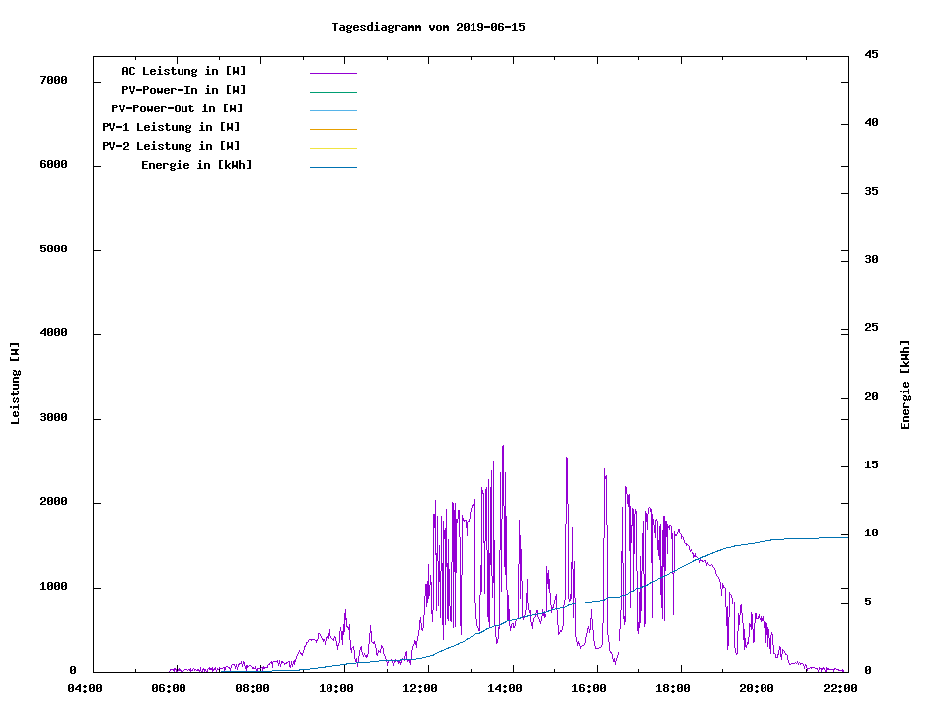Image resolution: width=947 pixels, height=710 pixels.
Task: Click the light blue PV-Power-Out legend line
Action: (x=332, y=110)
